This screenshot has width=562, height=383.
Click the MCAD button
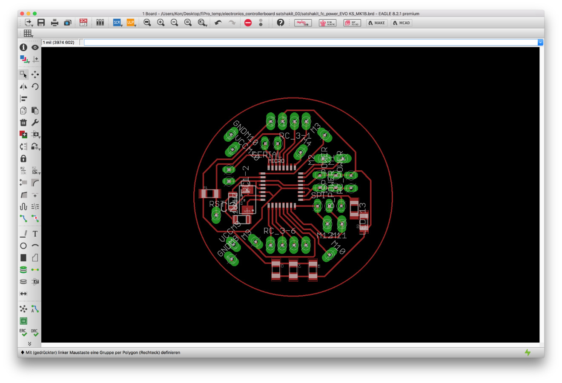[401, 23]
